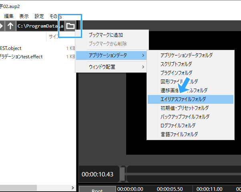The image size is (241, 192).
Task: Click the 00:00:11.00 timeline ruler mark
Action: coord(209,189)
